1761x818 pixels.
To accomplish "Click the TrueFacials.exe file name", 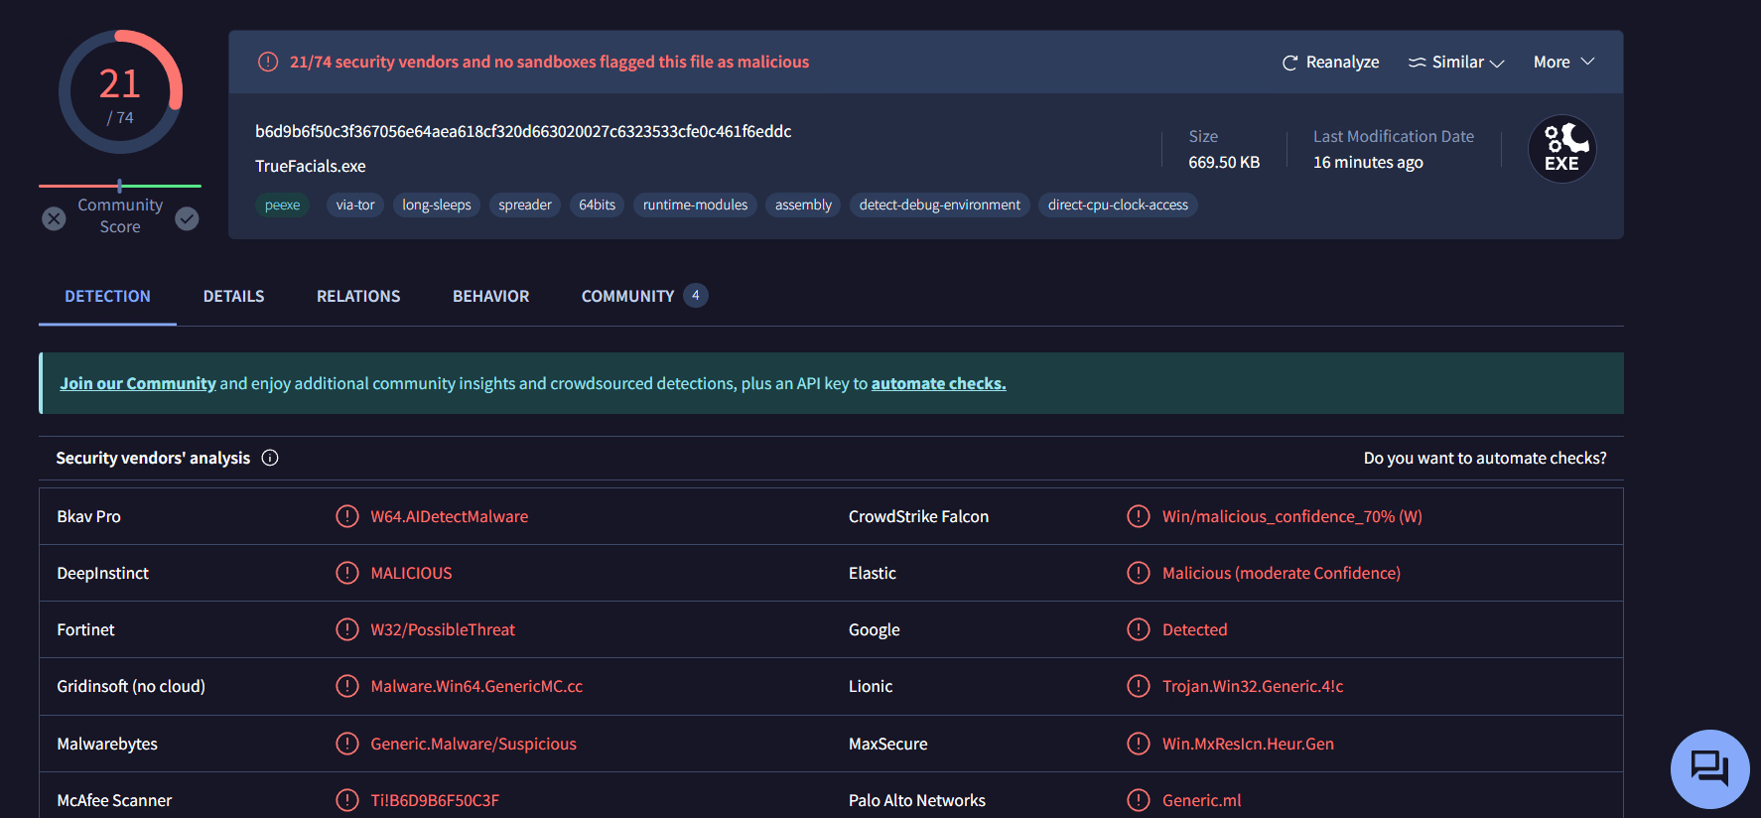I will coord(311,166).
